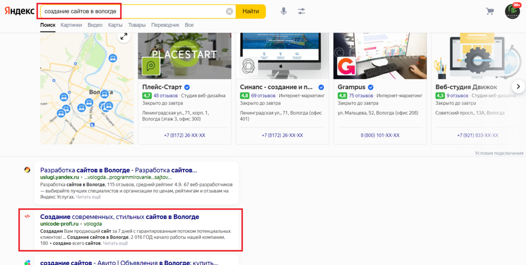
Task: Show Grampus phone 8 (800) 101-XX-XX
Action: tap(380, 135)
